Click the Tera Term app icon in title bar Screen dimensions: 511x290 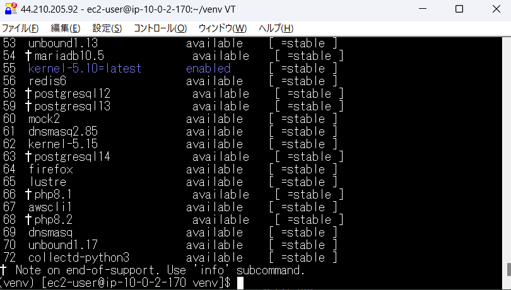pos(10,9)
